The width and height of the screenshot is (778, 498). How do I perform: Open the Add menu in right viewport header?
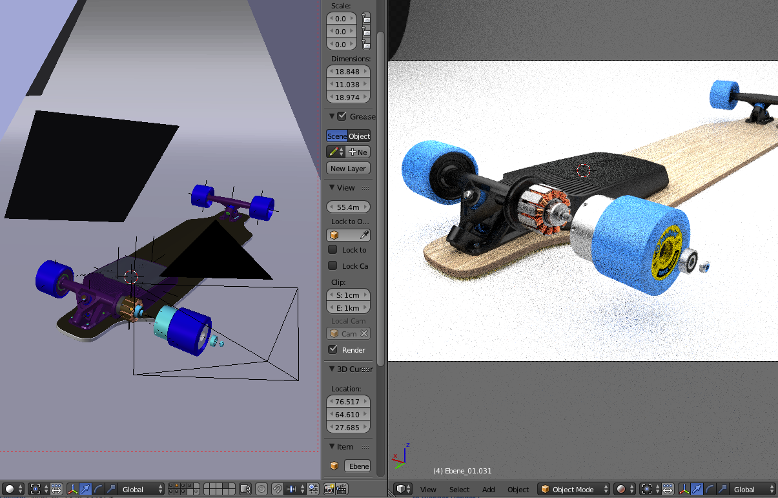(489, 490)
